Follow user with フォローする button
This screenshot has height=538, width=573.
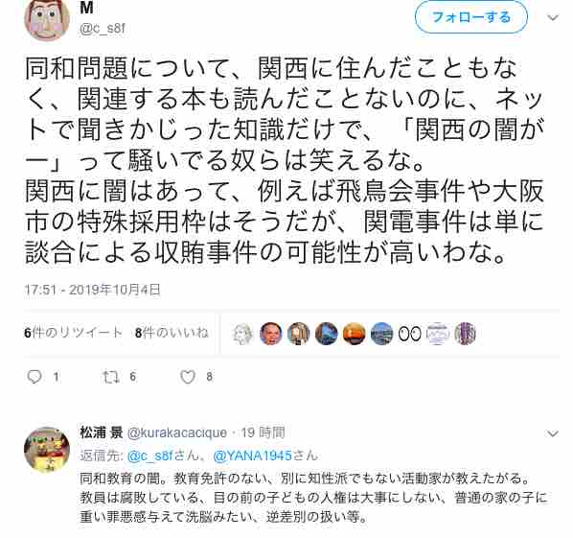[x=471, y=17]
